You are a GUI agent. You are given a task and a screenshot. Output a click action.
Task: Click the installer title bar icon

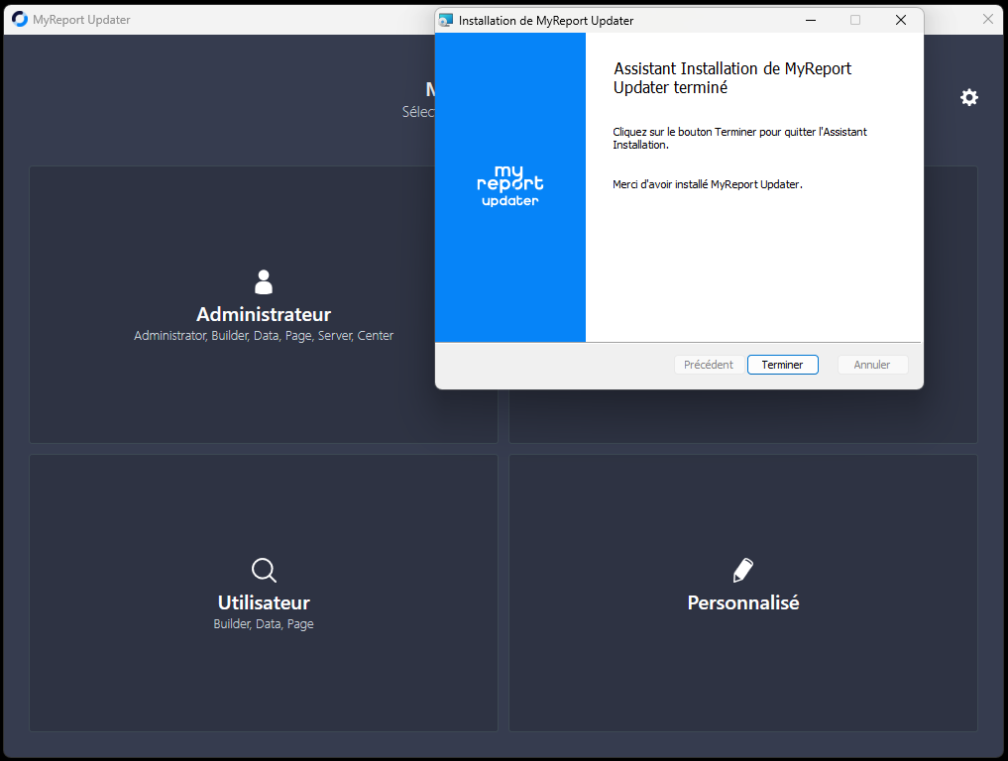(x=445, y=21)
